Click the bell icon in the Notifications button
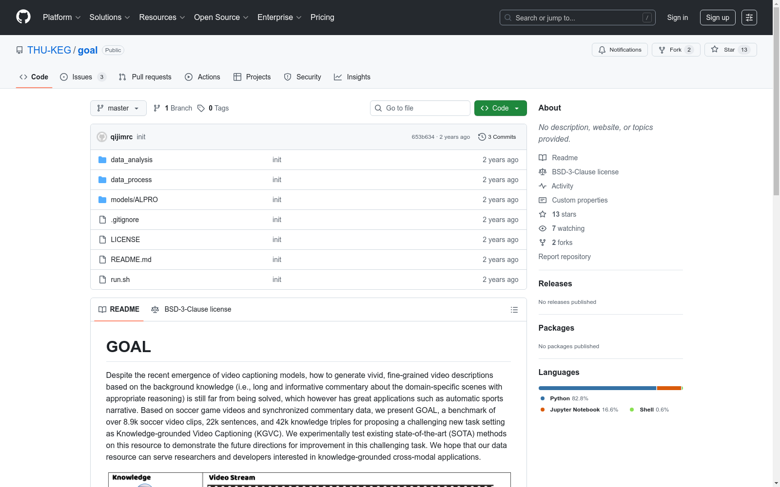Viewport: 780px width, 487px height. tap(602, 50)
